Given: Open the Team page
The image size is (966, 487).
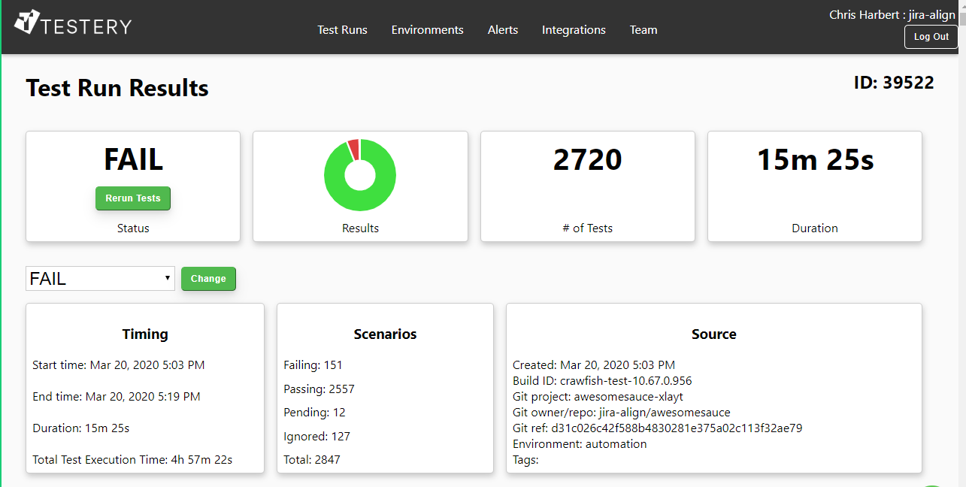Looking at the screenshot, I should coord(643,30).
